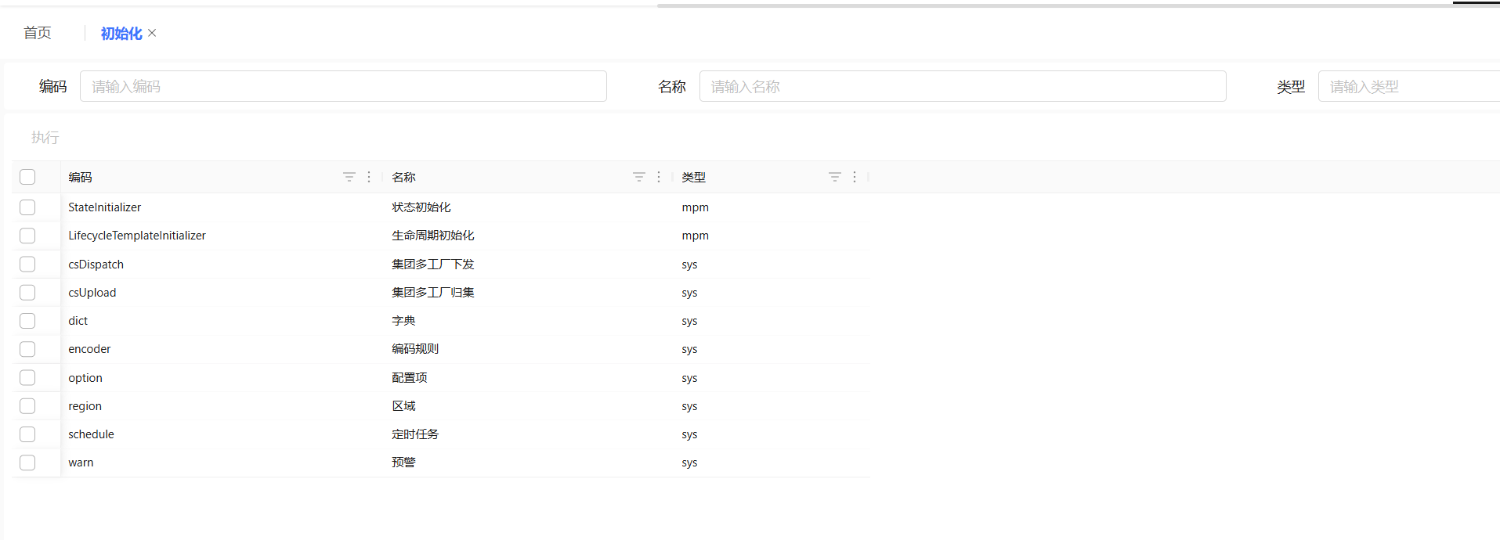Select the 集团多工厂下发 name cell
The height and width of the screenshot is (540, 1500).
point(433,265)
